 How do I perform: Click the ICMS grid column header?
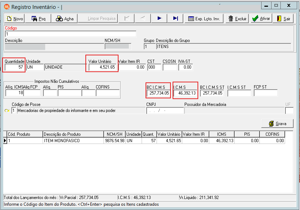pyautogui.click(x=222, y=134)
